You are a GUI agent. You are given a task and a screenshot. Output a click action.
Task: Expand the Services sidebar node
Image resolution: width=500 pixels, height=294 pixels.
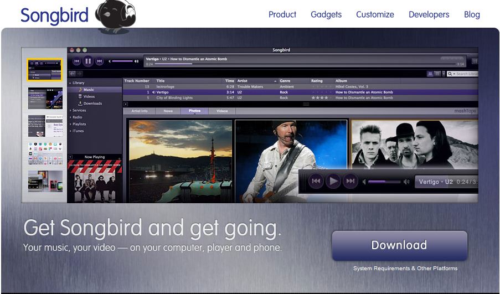(70, 110)
